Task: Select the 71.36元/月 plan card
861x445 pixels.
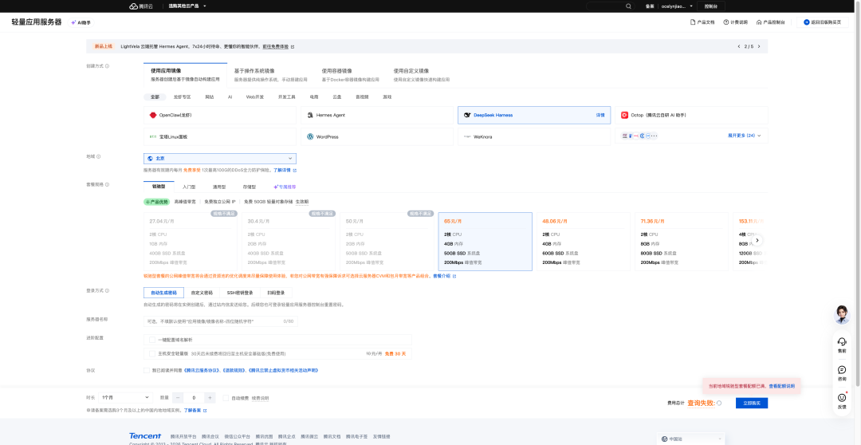Action: 682,242
